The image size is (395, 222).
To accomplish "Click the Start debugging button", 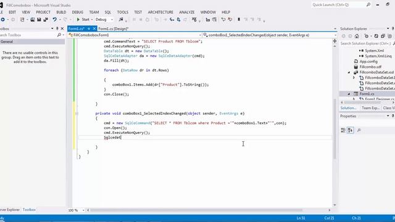I will 83,20.
